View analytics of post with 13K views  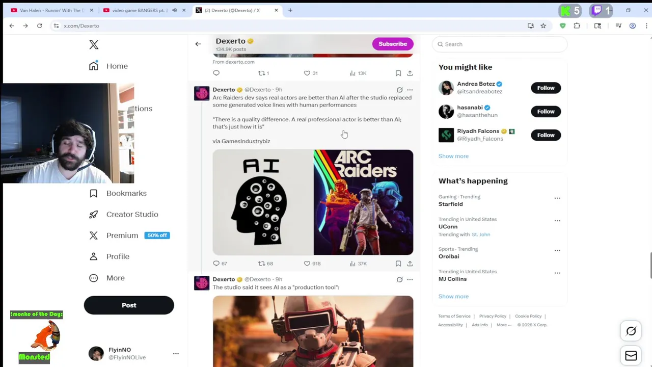[x=358, y=73]
